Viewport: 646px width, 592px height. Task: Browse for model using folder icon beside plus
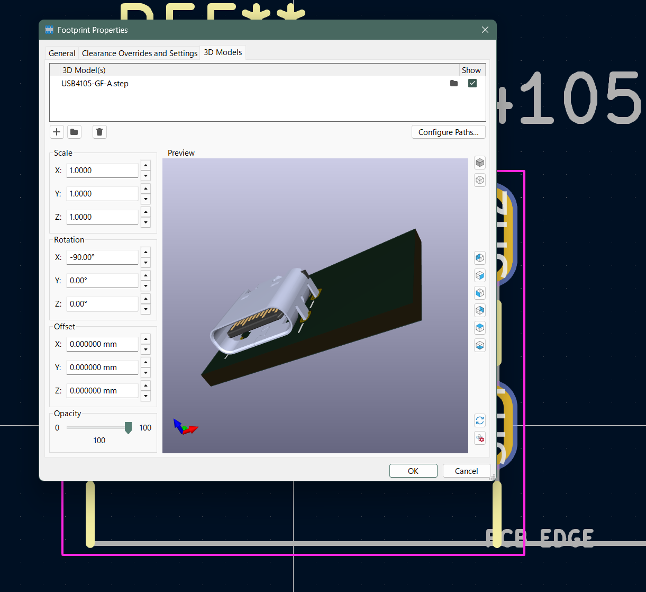click(x=75, y=132)
